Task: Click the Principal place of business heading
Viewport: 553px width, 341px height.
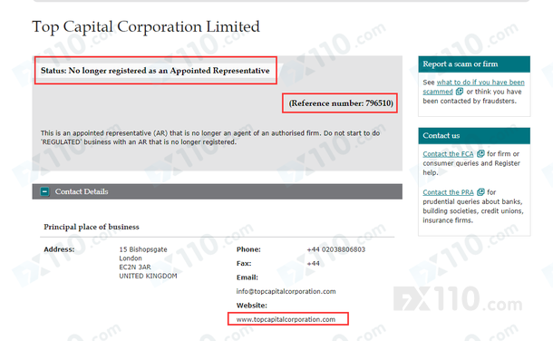Action: coord(92,227)
